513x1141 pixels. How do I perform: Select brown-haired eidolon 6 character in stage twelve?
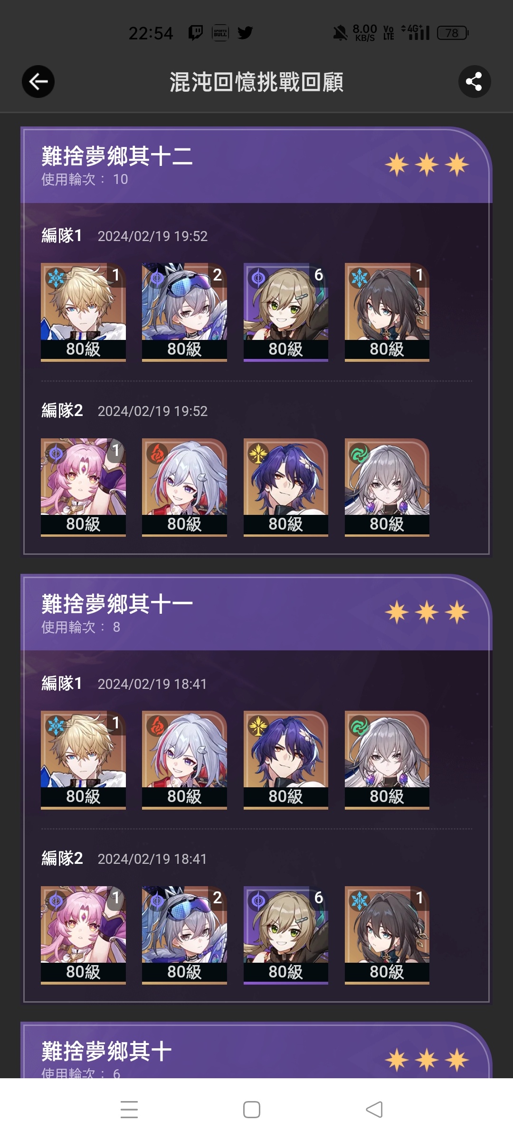(x=286, y=312)
